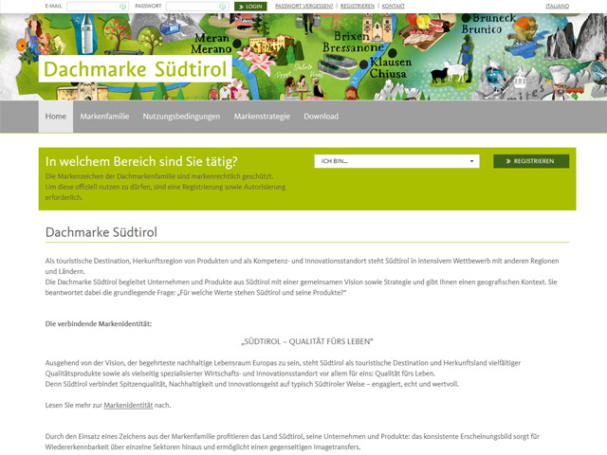607x455 pixels.
Task: Select the Home navigation tab
Action: click(56, 117)
